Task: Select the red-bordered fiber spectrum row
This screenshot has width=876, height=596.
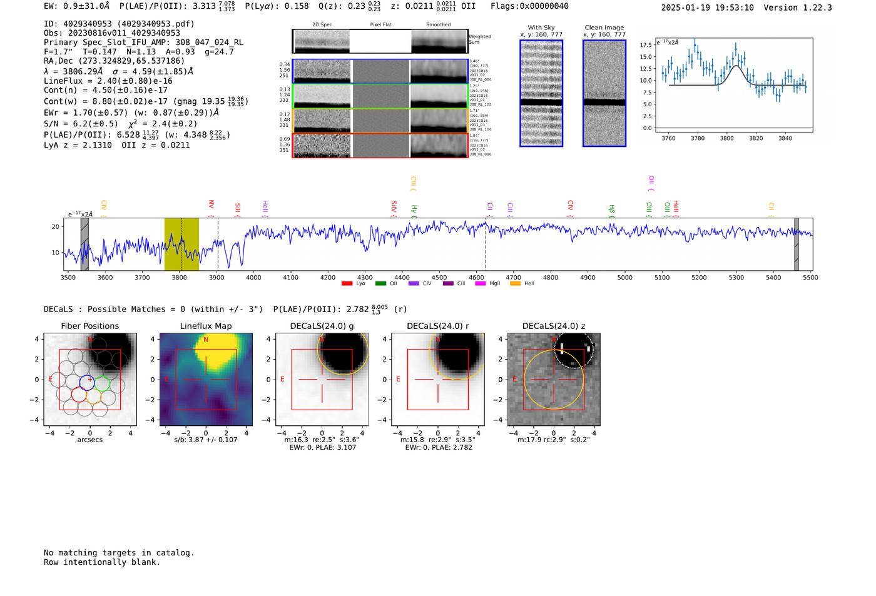Action: pos(380,146)
